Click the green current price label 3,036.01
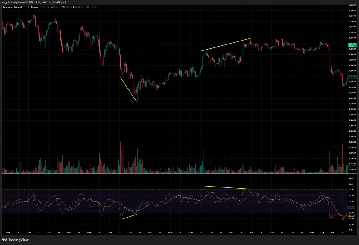The image size is (359, 245). [x=353, y=45]
